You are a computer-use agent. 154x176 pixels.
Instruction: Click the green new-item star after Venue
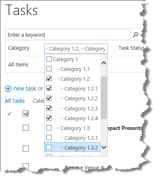coord(103,167)
